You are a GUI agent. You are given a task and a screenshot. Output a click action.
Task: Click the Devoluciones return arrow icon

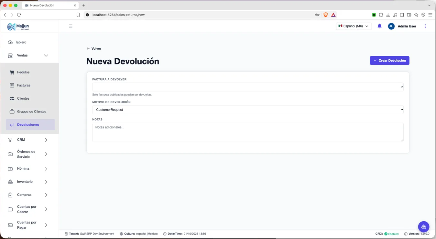tap(12, 125)
